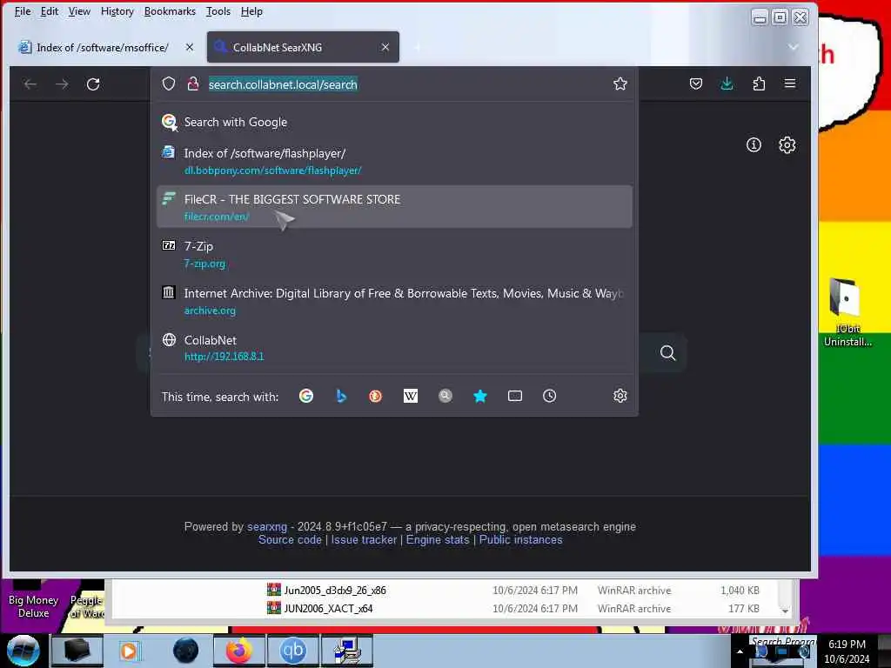This screenshot has width=891, height=668.
Task: Select the CollabNet SearXNG tab
Action: [303, 47]
